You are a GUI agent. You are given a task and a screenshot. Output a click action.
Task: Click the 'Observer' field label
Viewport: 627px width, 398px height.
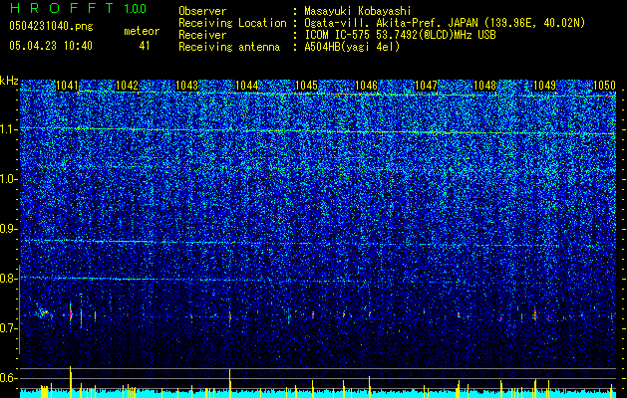point(202,11)
